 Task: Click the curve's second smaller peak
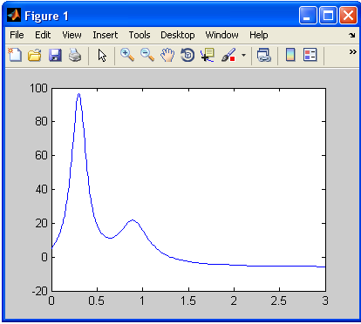tap(133, 220)
